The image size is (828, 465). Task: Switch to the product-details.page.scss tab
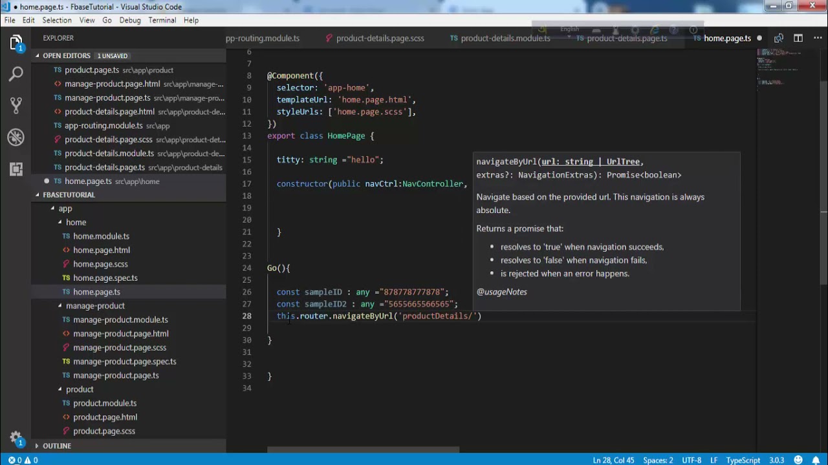[x=375, y=38]
